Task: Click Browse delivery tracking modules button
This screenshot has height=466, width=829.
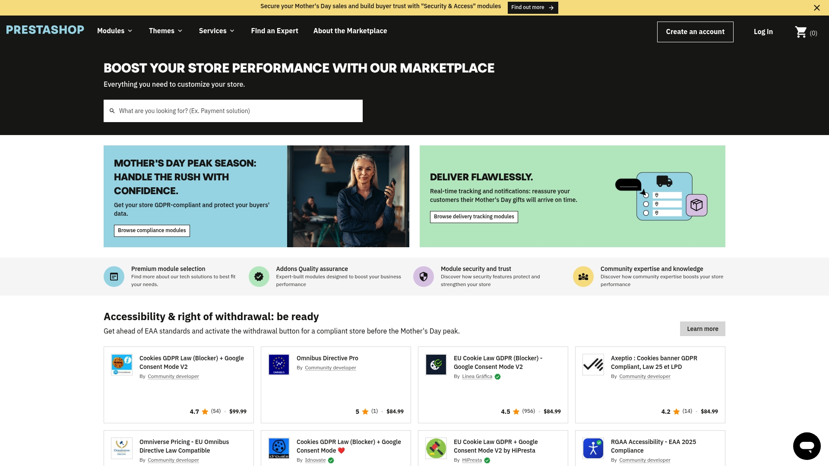Action: (474, 217)
